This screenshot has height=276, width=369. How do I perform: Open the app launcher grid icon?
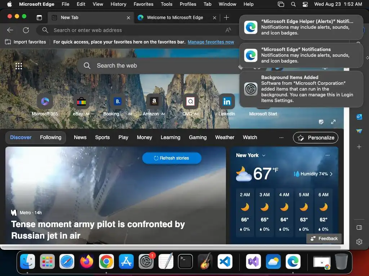coord(19,66)
